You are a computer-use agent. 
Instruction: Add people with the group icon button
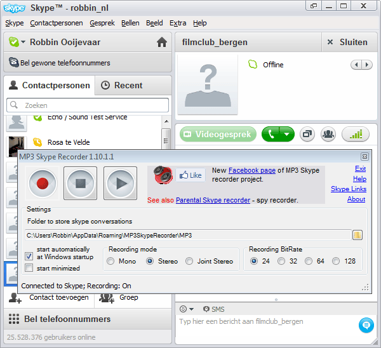pos(328,134)
